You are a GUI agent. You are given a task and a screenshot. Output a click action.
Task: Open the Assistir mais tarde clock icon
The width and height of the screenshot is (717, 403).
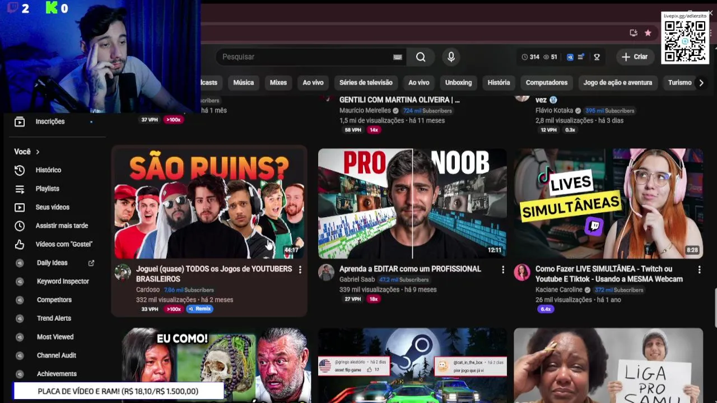click(20, 226)
